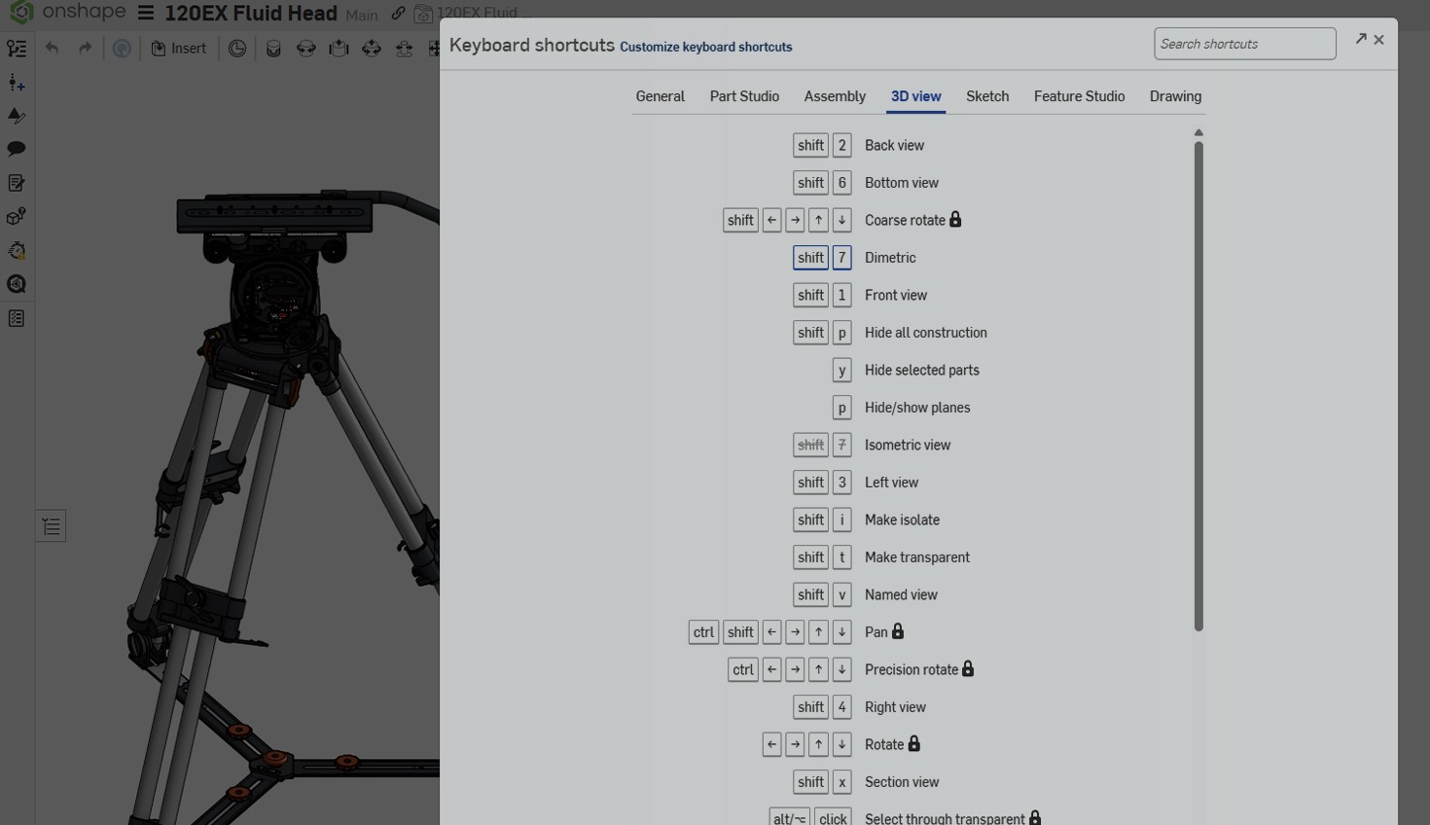Click the 'Dimetric' shortcut label
Viewport: 1430px width, 825px height.
pos(890,258)
